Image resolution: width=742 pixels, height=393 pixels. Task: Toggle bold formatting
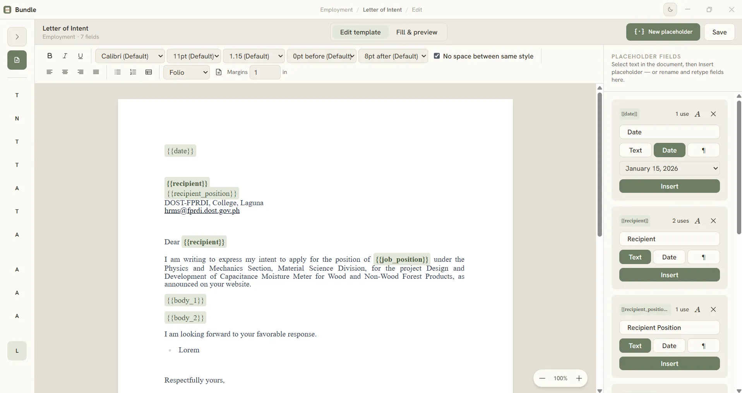pyautogui.click(x=50, y=56)
